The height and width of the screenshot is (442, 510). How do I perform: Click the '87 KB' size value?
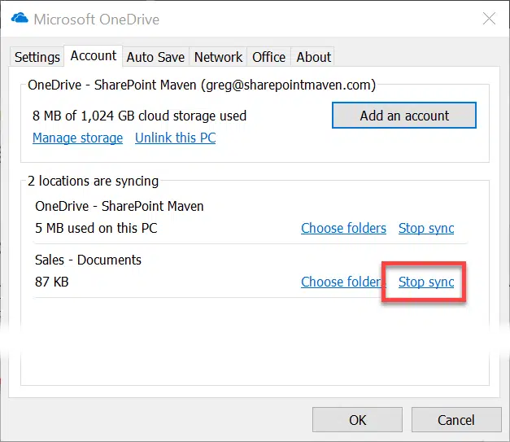click(x=52, y=282)
